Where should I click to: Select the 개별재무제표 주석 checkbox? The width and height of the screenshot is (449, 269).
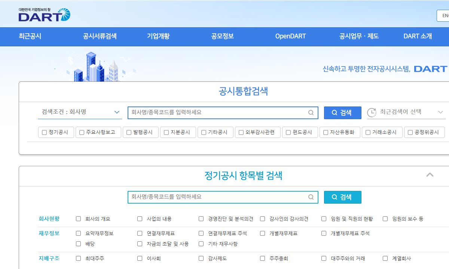[324, 234]
